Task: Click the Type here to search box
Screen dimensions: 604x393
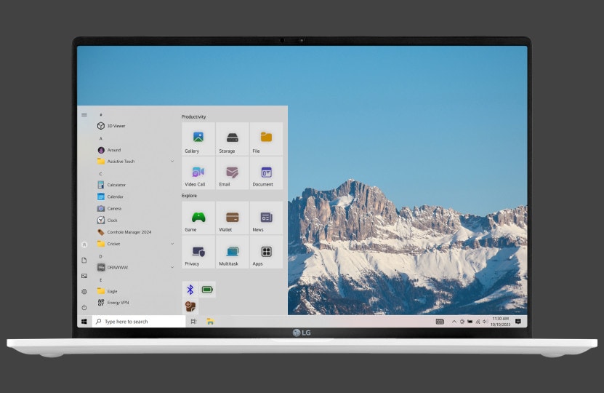Action: (x=139, y=321)
